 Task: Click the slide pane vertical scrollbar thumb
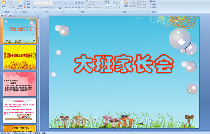pos(38,29)
